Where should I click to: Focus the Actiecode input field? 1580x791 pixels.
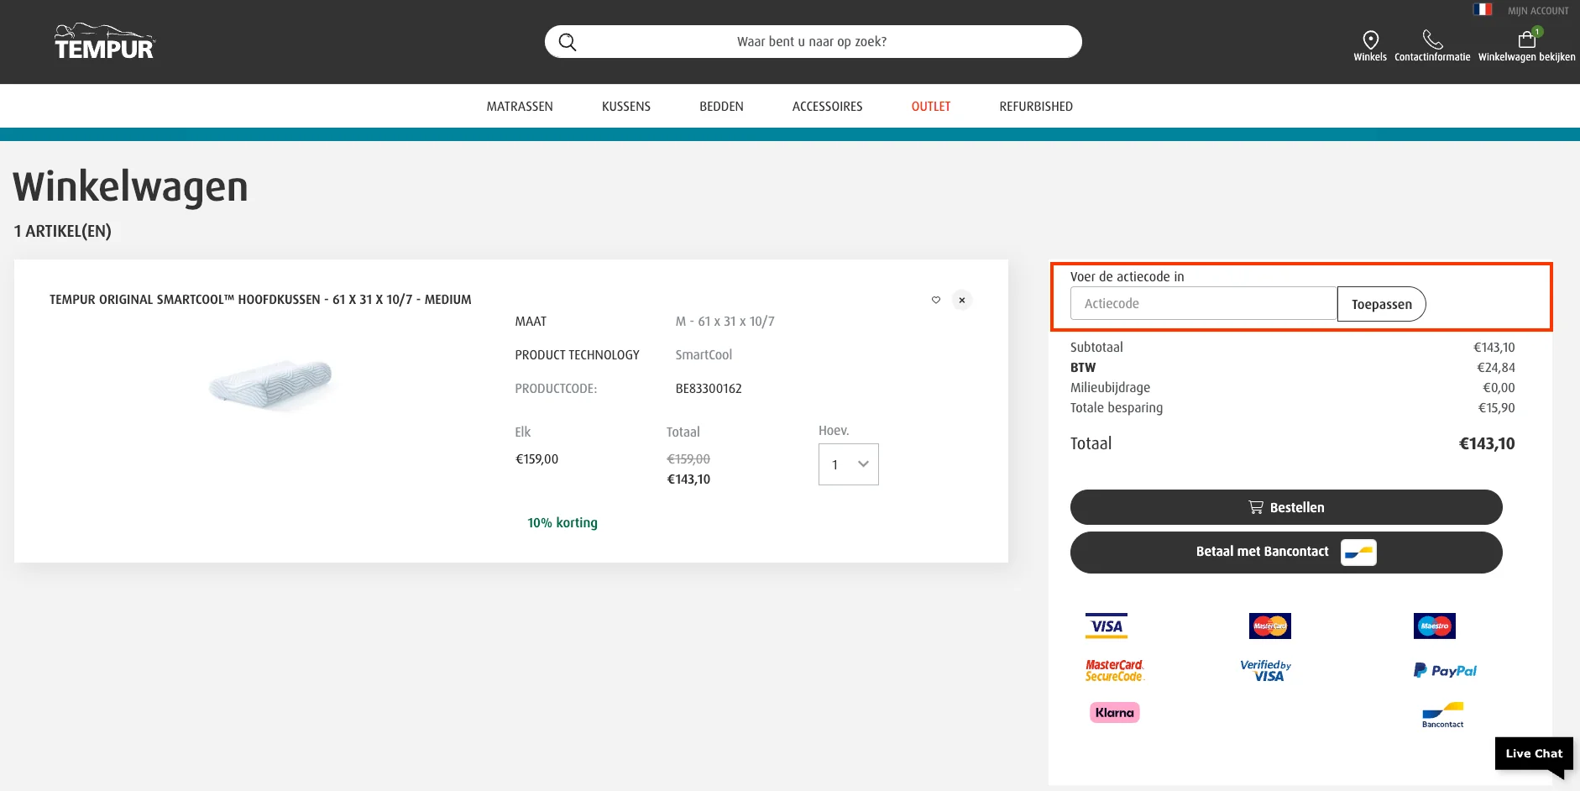point(1203,304)
